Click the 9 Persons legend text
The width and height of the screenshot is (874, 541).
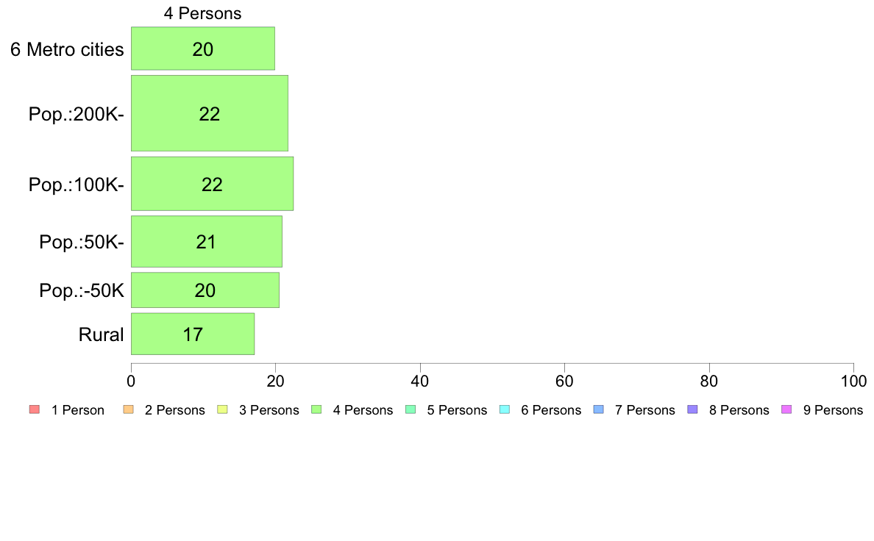tap(833, 410)
